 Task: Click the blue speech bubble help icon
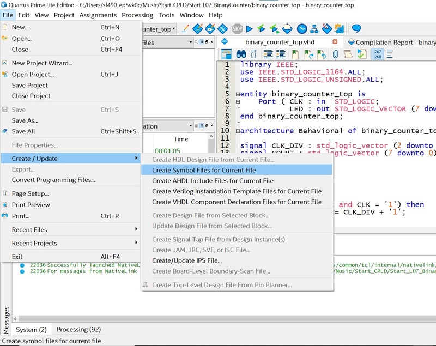[x=356, y=29]
